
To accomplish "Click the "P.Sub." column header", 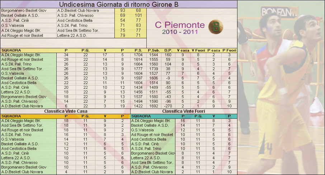I will pyautogui.click(x=153, y=50).
